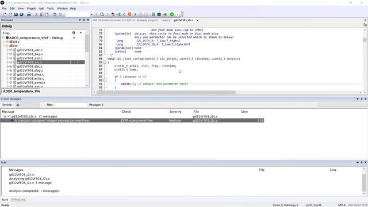This screenshot has width=368, height=207.
Task: Expand the DRV folder node
Action: 7,42
